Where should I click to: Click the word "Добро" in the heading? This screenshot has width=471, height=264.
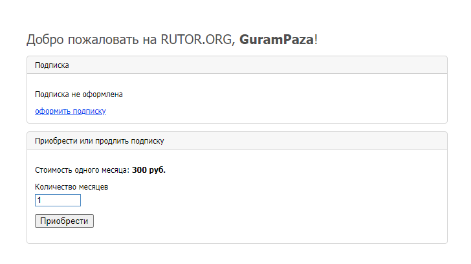coord(45,40)
